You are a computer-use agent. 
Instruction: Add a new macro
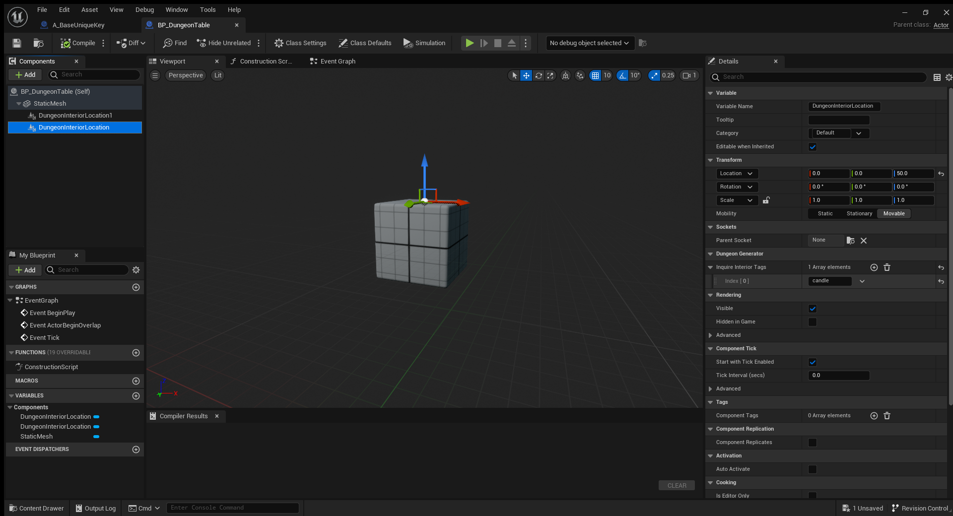tap(136, 381)
